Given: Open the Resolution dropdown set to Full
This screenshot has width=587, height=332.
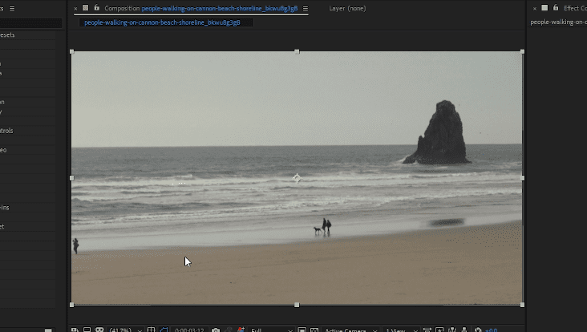Looking at the screenshot, I should pos(266,330).
